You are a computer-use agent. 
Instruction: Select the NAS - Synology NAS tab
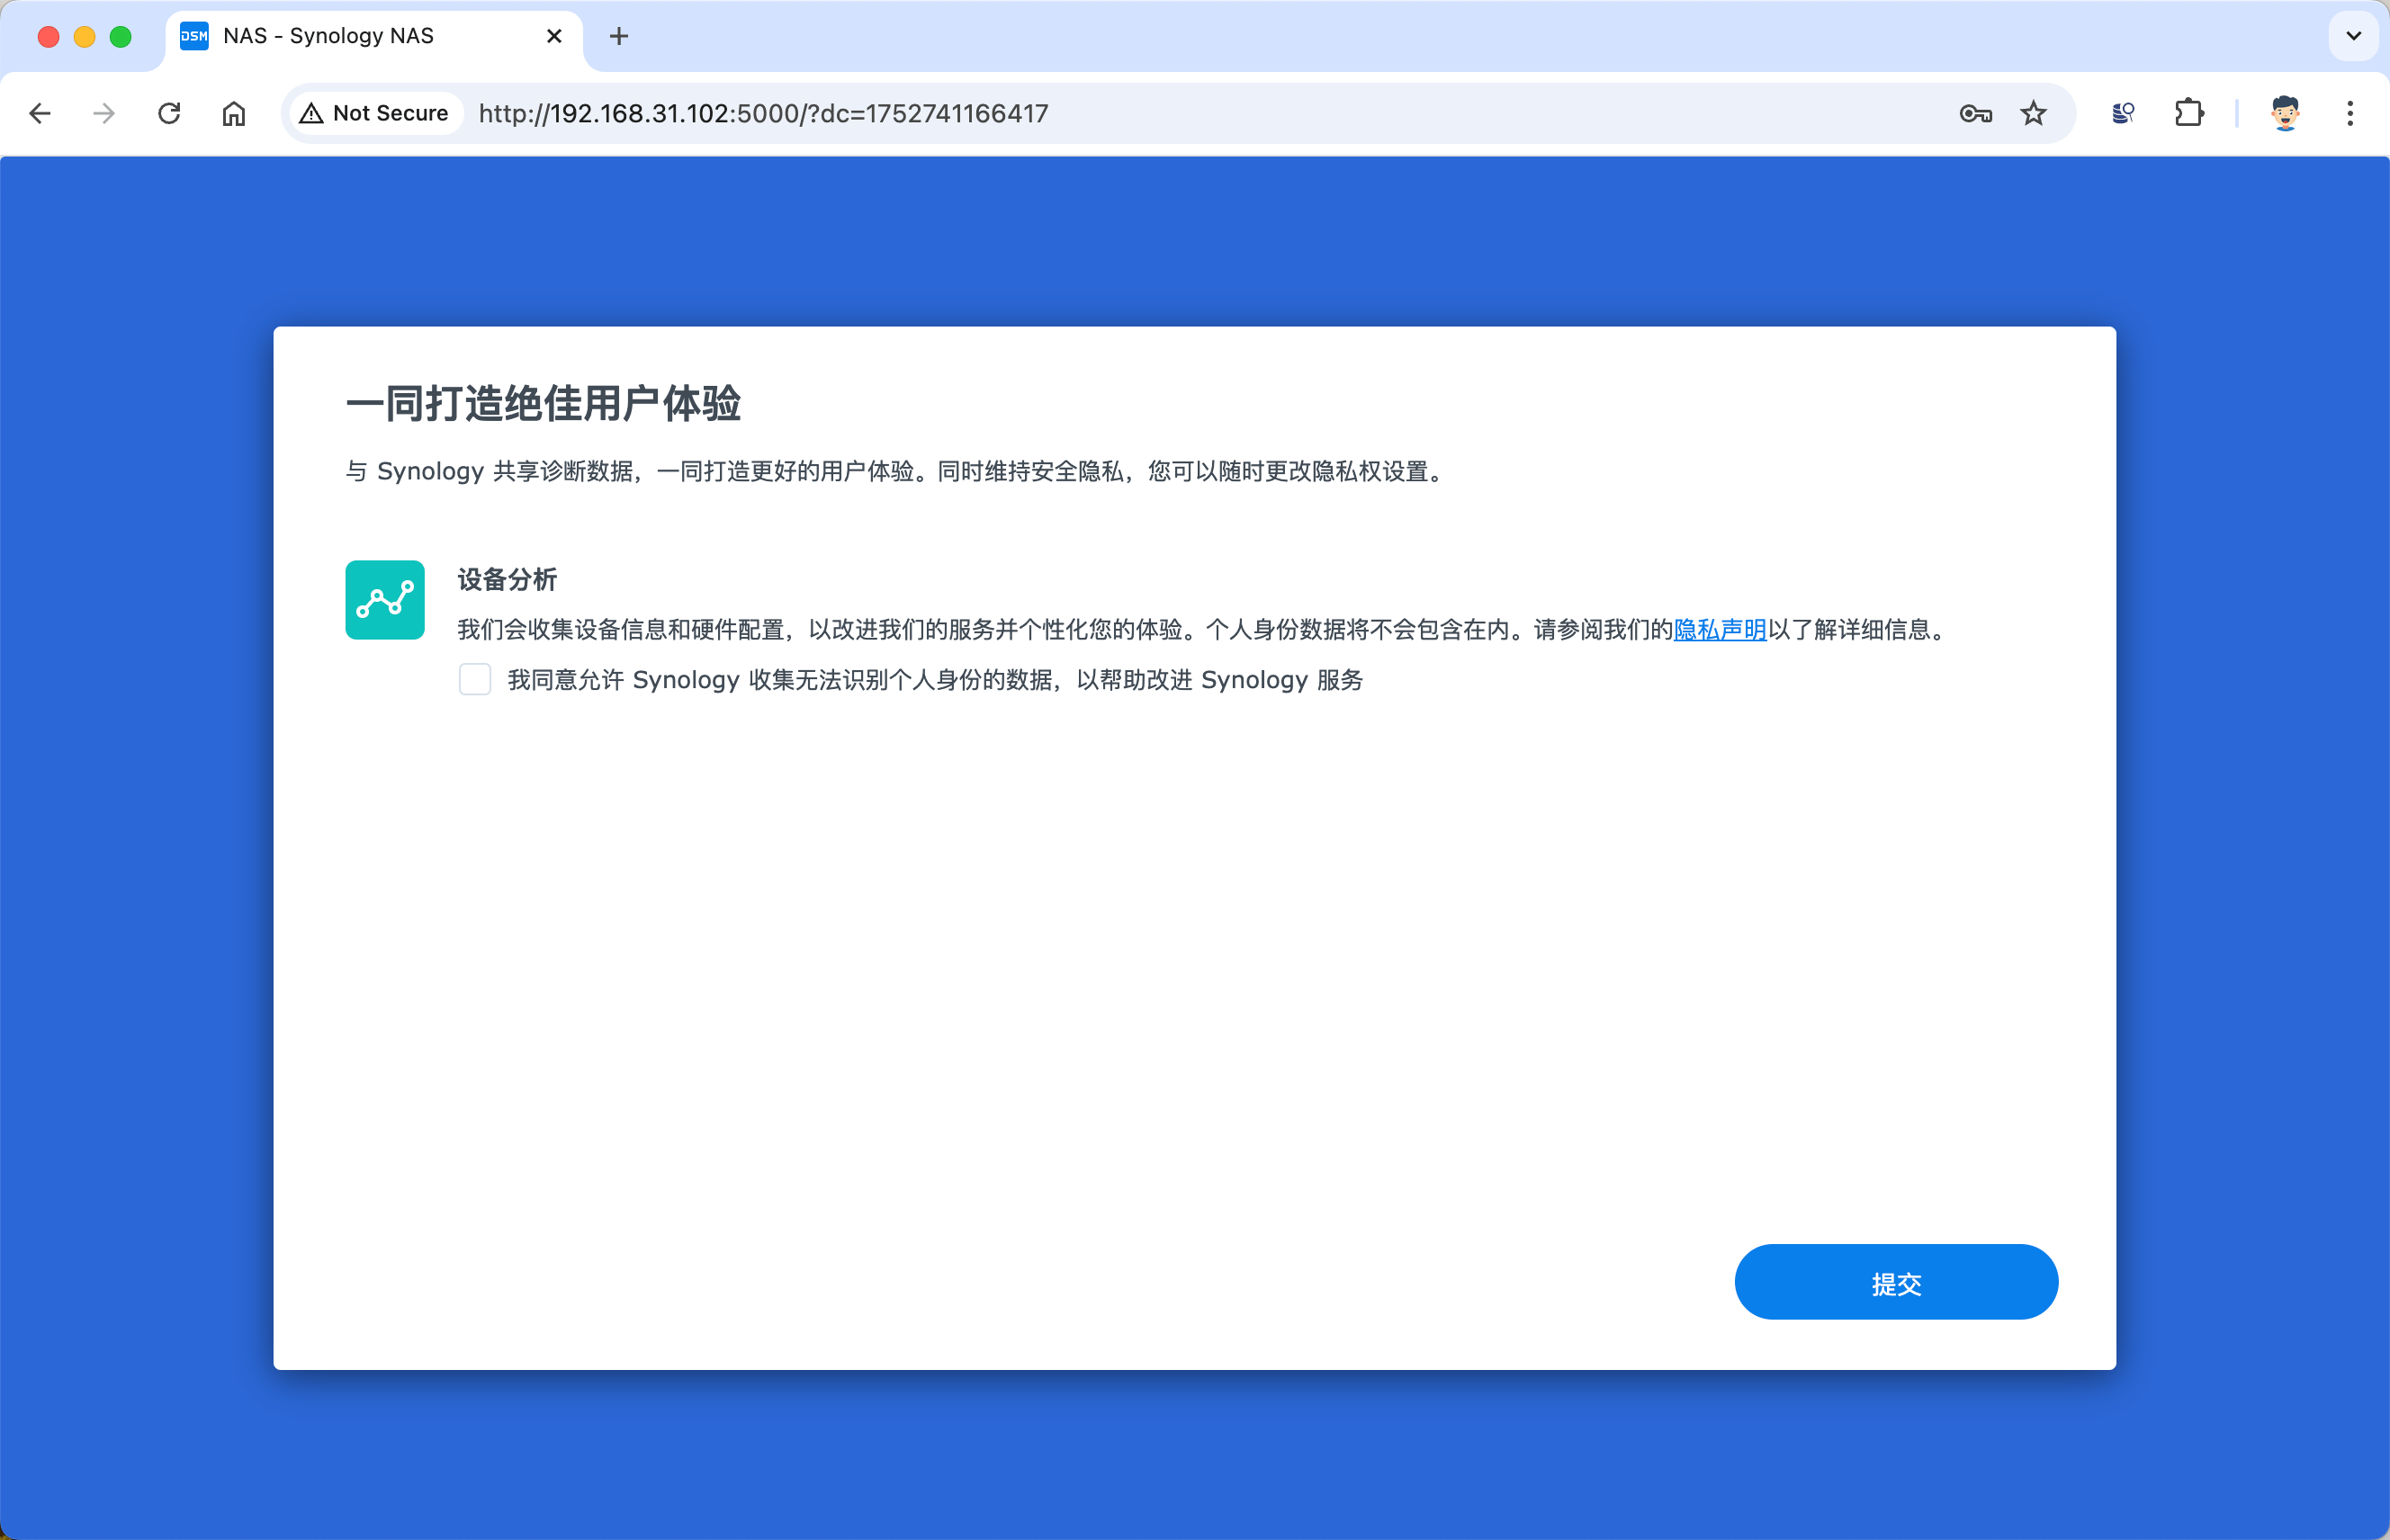373,37
